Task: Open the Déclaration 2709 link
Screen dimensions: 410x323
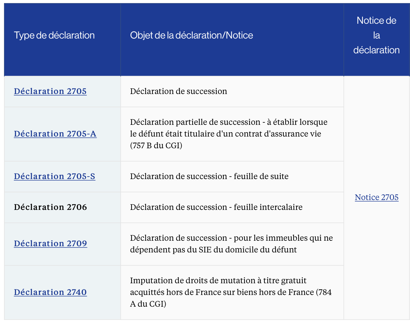Action: click(x=50, y=243)
